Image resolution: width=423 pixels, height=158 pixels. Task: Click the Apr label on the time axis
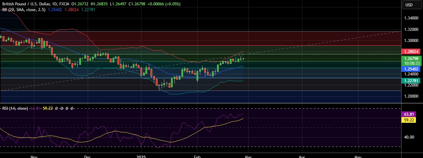click(302, 156)
